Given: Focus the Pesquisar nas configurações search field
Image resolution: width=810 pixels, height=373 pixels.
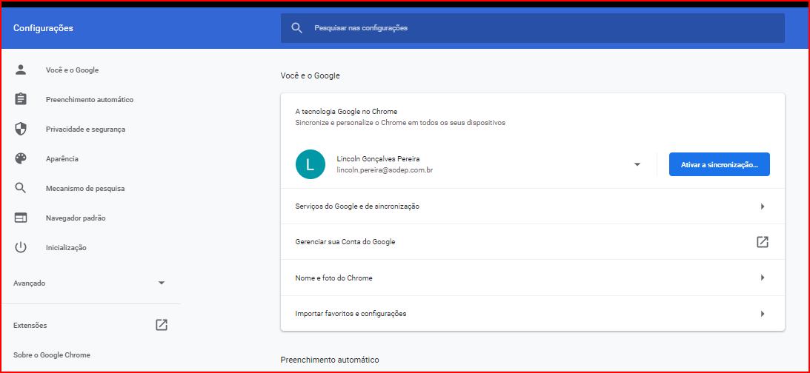Looking at the screenshot, I should tap(533, 28).
